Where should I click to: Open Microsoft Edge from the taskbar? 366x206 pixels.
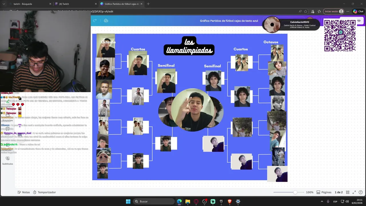pos(179,201)
